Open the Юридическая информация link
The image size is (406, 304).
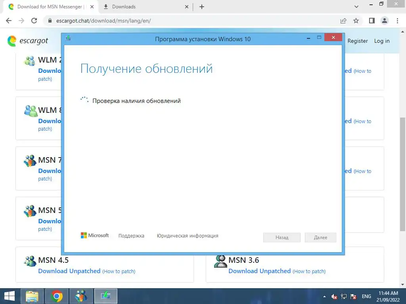(188, 236)
